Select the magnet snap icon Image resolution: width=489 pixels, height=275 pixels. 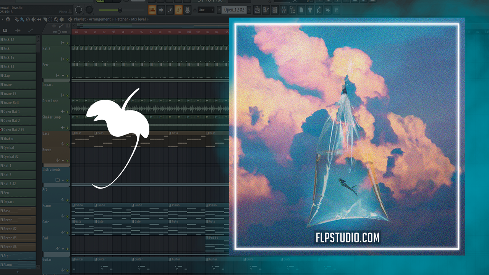pyautogui.click(x=8, y=19)
